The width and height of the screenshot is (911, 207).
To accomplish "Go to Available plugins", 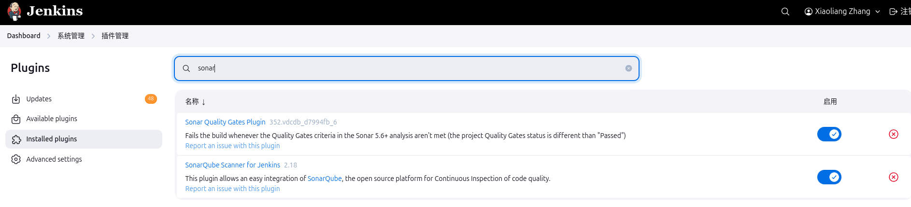I will [x=51, y=119].
